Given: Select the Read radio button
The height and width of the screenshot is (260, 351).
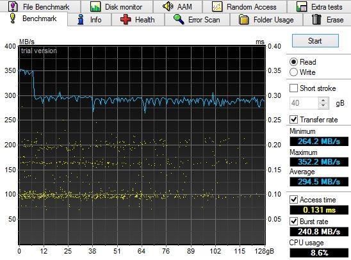Looking at the screenshot, I should coord(293,61).
